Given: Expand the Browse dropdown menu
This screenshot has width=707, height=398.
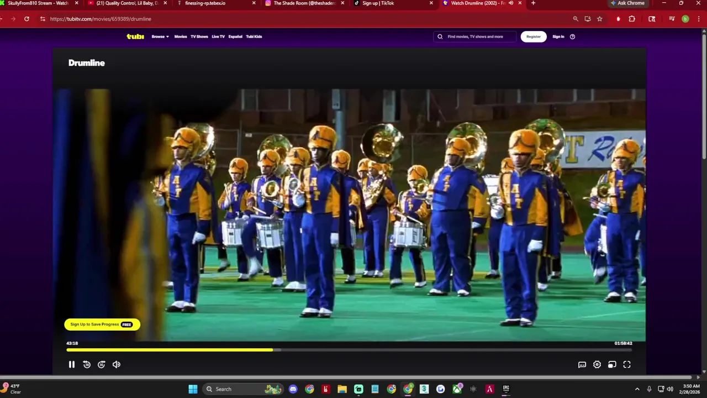Looking at the screenshot, I should [x=160, y=36].
